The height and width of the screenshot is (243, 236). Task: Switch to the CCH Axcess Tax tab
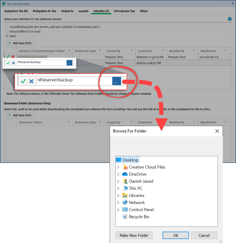pyautogui.click(x=124, y=11)
